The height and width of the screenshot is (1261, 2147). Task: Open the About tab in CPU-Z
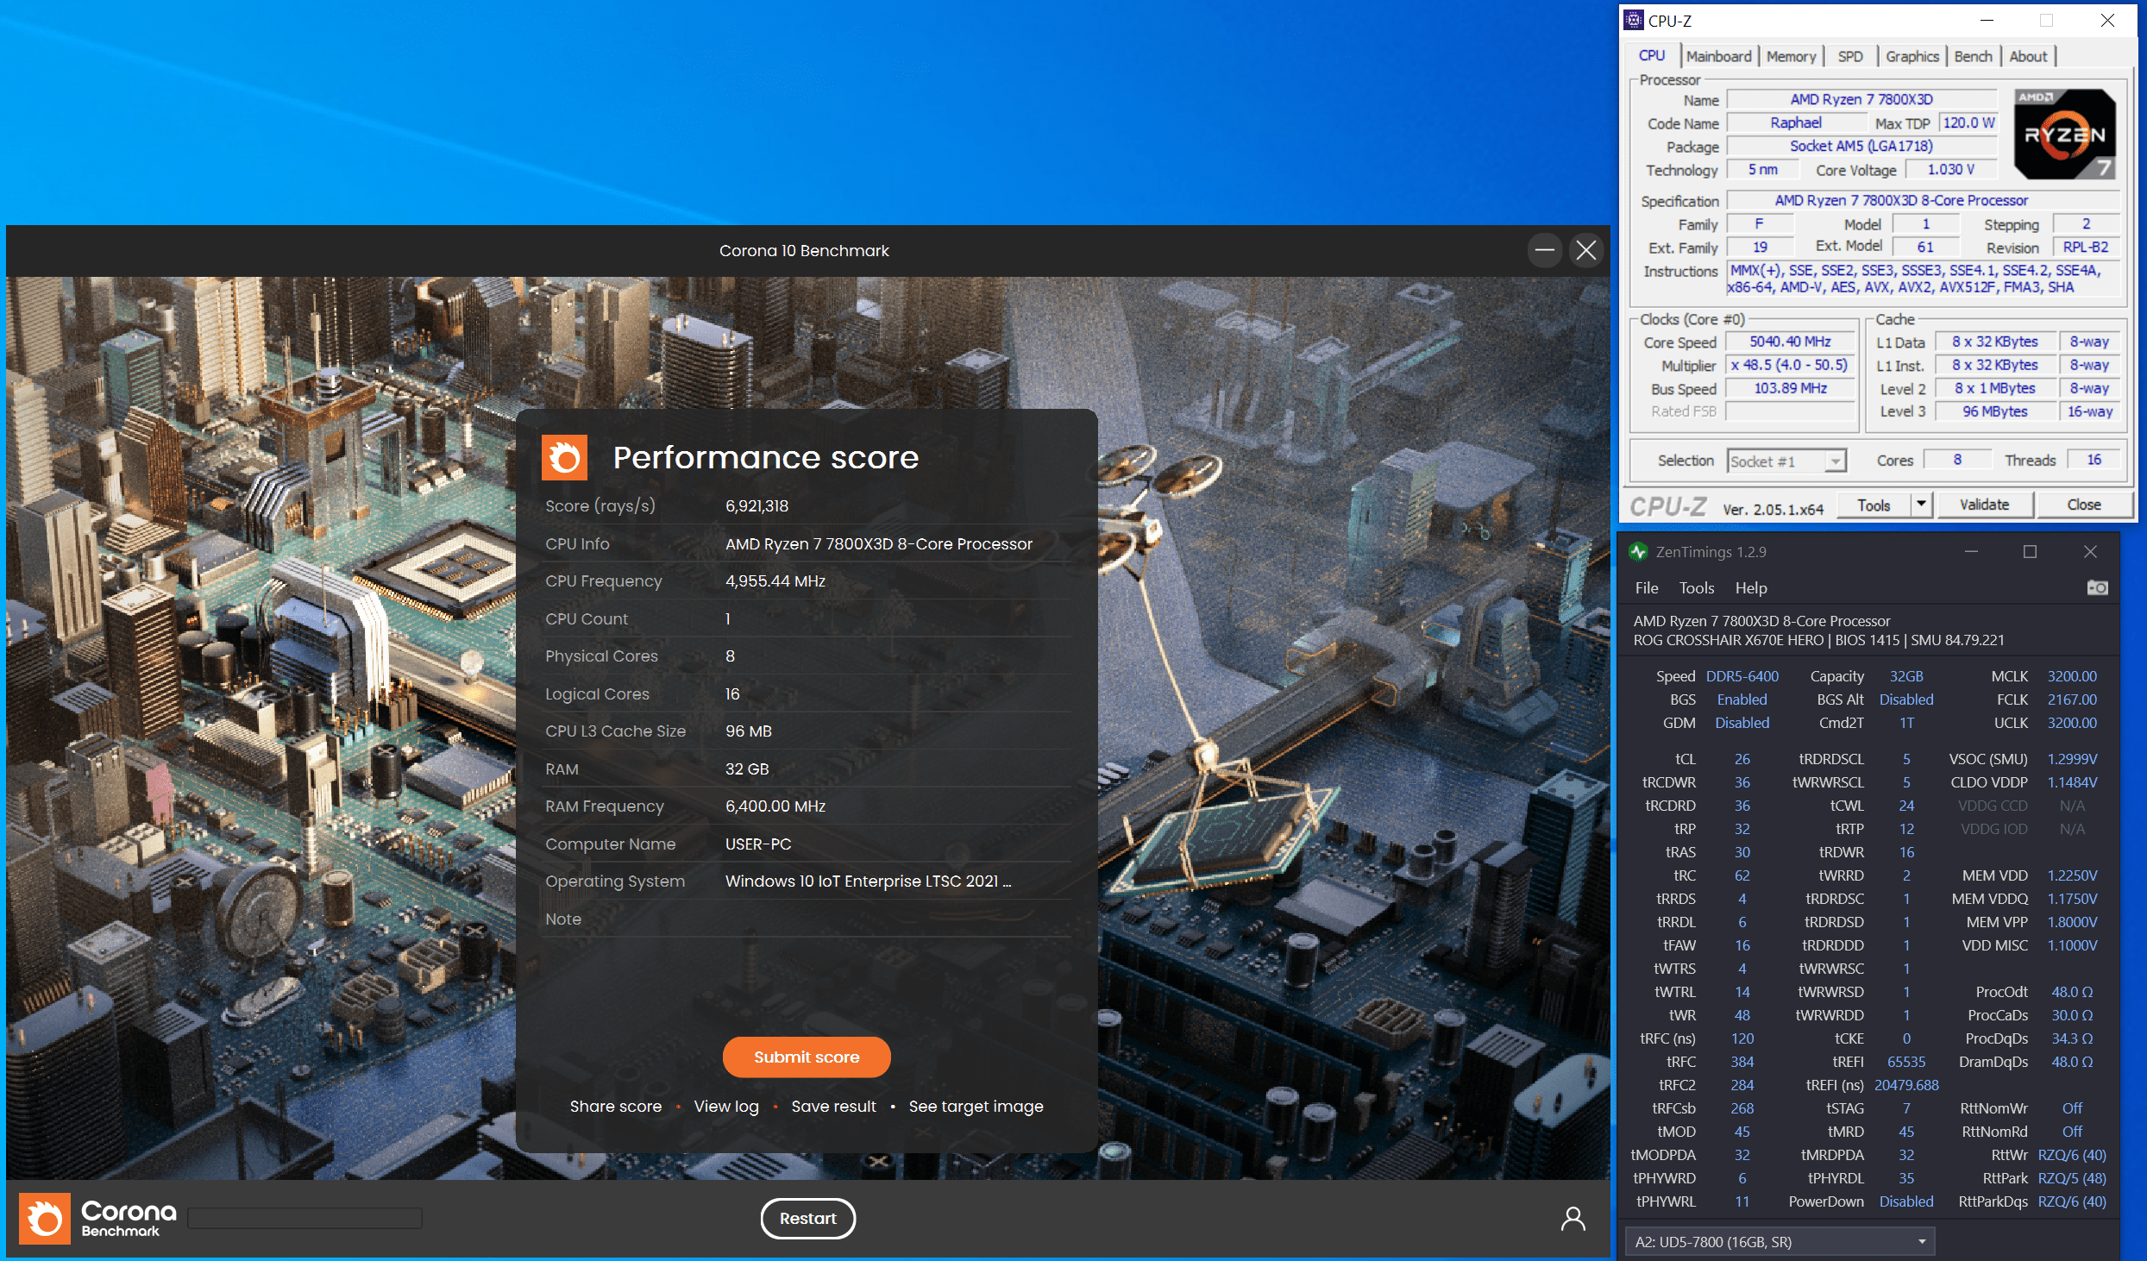tap(2028, 57)
